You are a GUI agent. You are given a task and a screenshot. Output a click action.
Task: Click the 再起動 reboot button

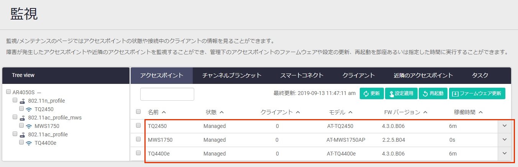coord(433,94)
